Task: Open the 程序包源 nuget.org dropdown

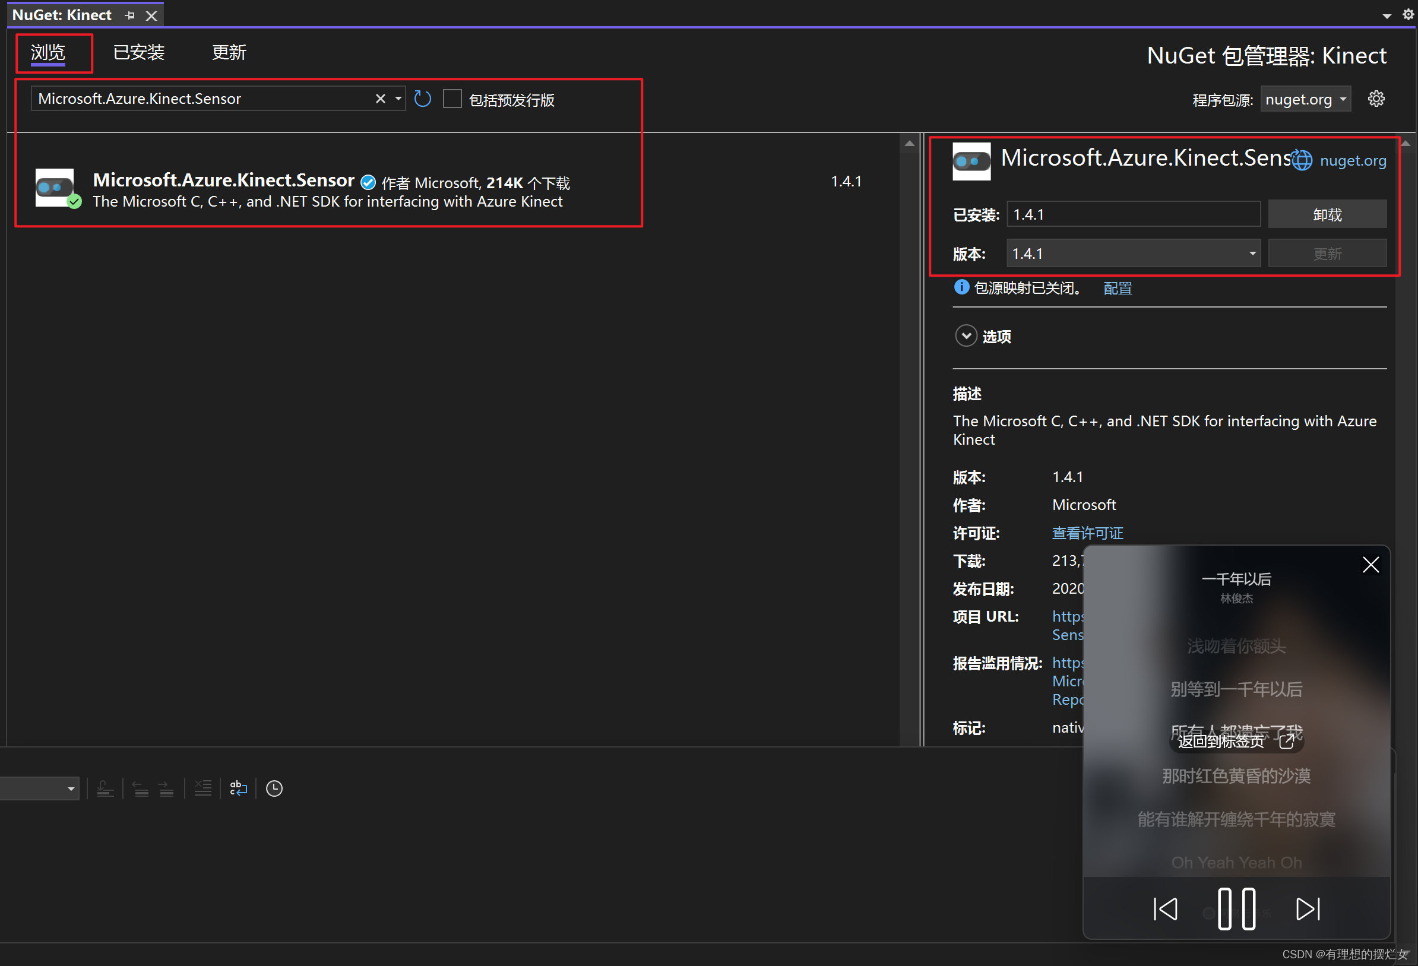Action: pos(1305,99)
